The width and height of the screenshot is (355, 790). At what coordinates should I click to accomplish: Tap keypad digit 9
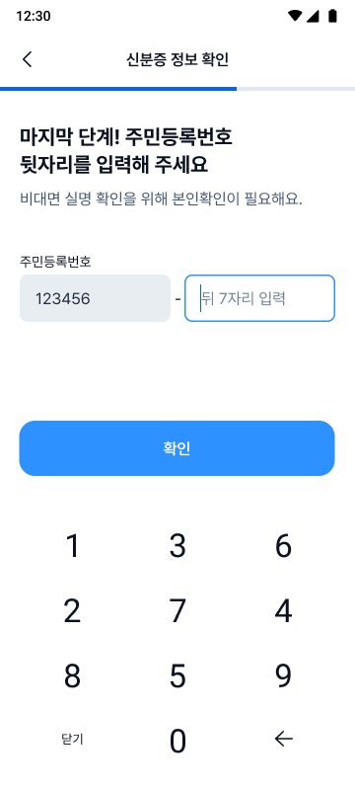coord(284,675)
